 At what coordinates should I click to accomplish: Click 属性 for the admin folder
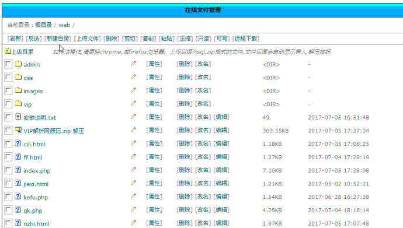point(154,64)
